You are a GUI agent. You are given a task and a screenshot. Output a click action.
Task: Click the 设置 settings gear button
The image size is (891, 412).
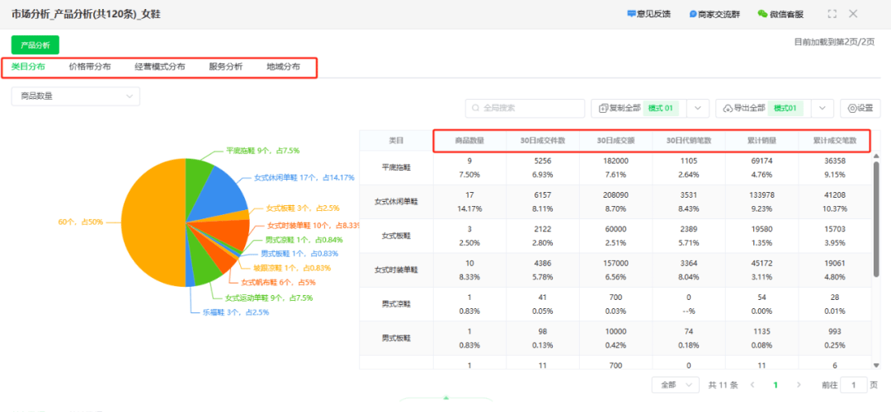point(860,109)
